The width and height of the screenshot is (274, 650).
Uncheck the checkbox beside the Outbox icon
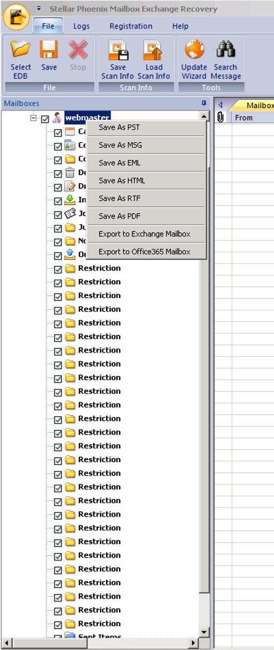coord(58,256)
